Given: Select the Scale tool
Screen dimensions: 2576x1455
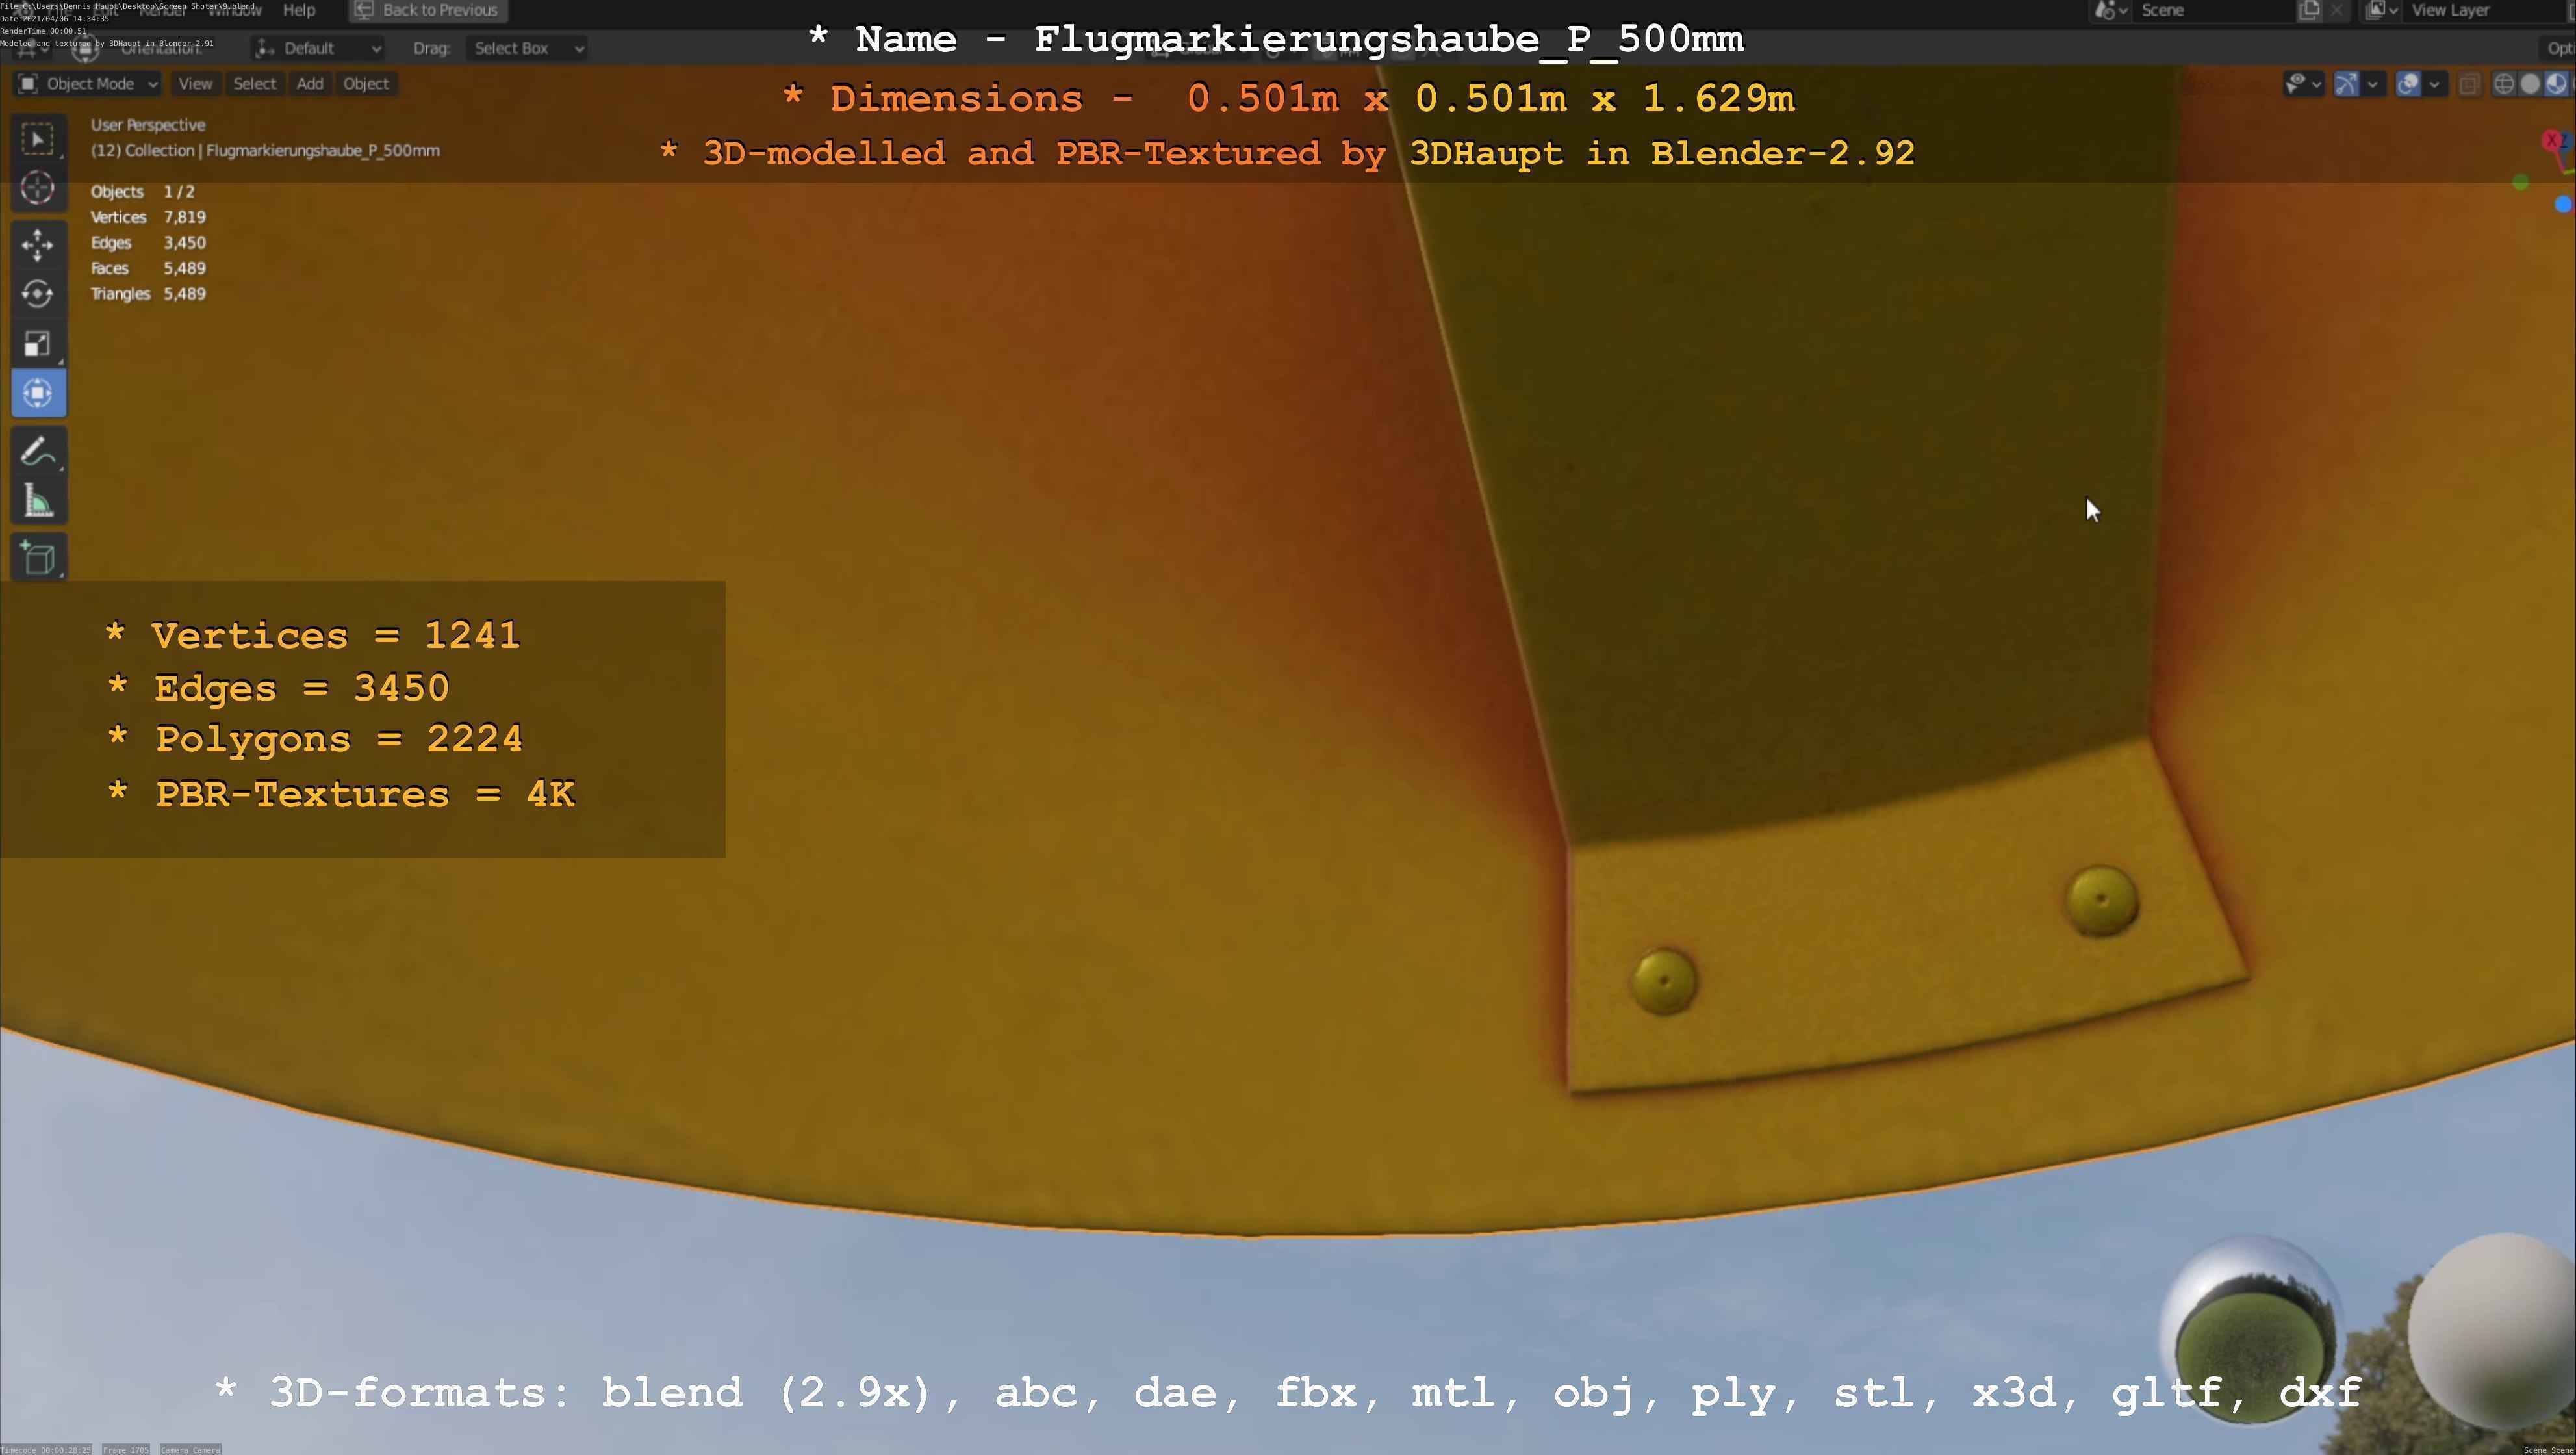Looking at the screenshot, I should pos(38,344).
